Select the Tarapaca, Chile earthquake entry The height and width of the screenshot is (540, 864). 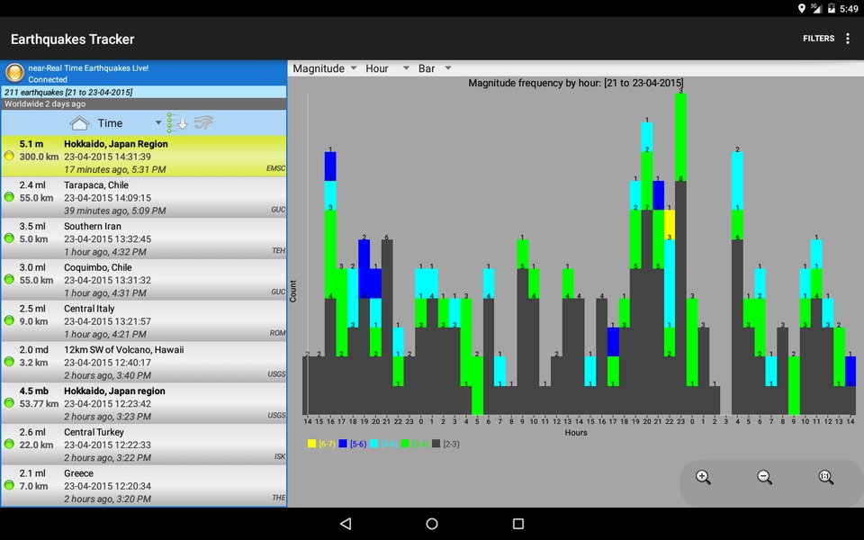[x=144, y=197]
